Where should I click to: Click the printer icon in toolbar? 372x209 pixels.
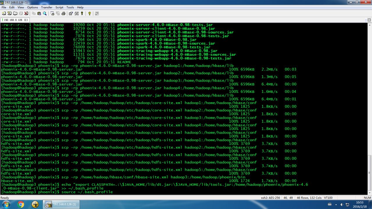point(63,13)
